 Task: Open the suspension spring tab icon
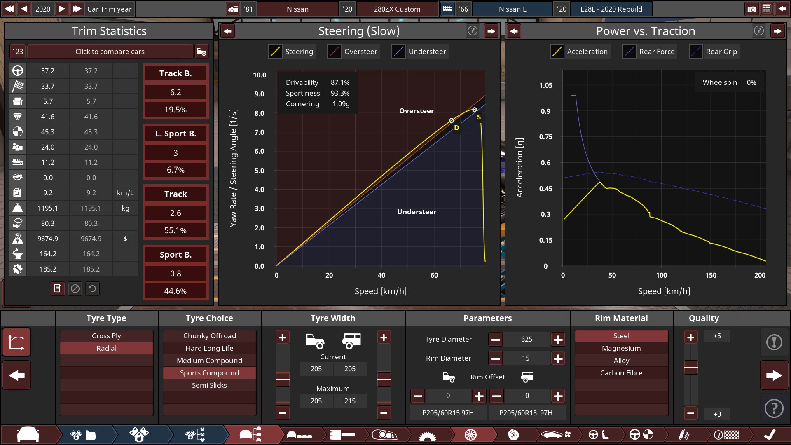coord(683,435)
